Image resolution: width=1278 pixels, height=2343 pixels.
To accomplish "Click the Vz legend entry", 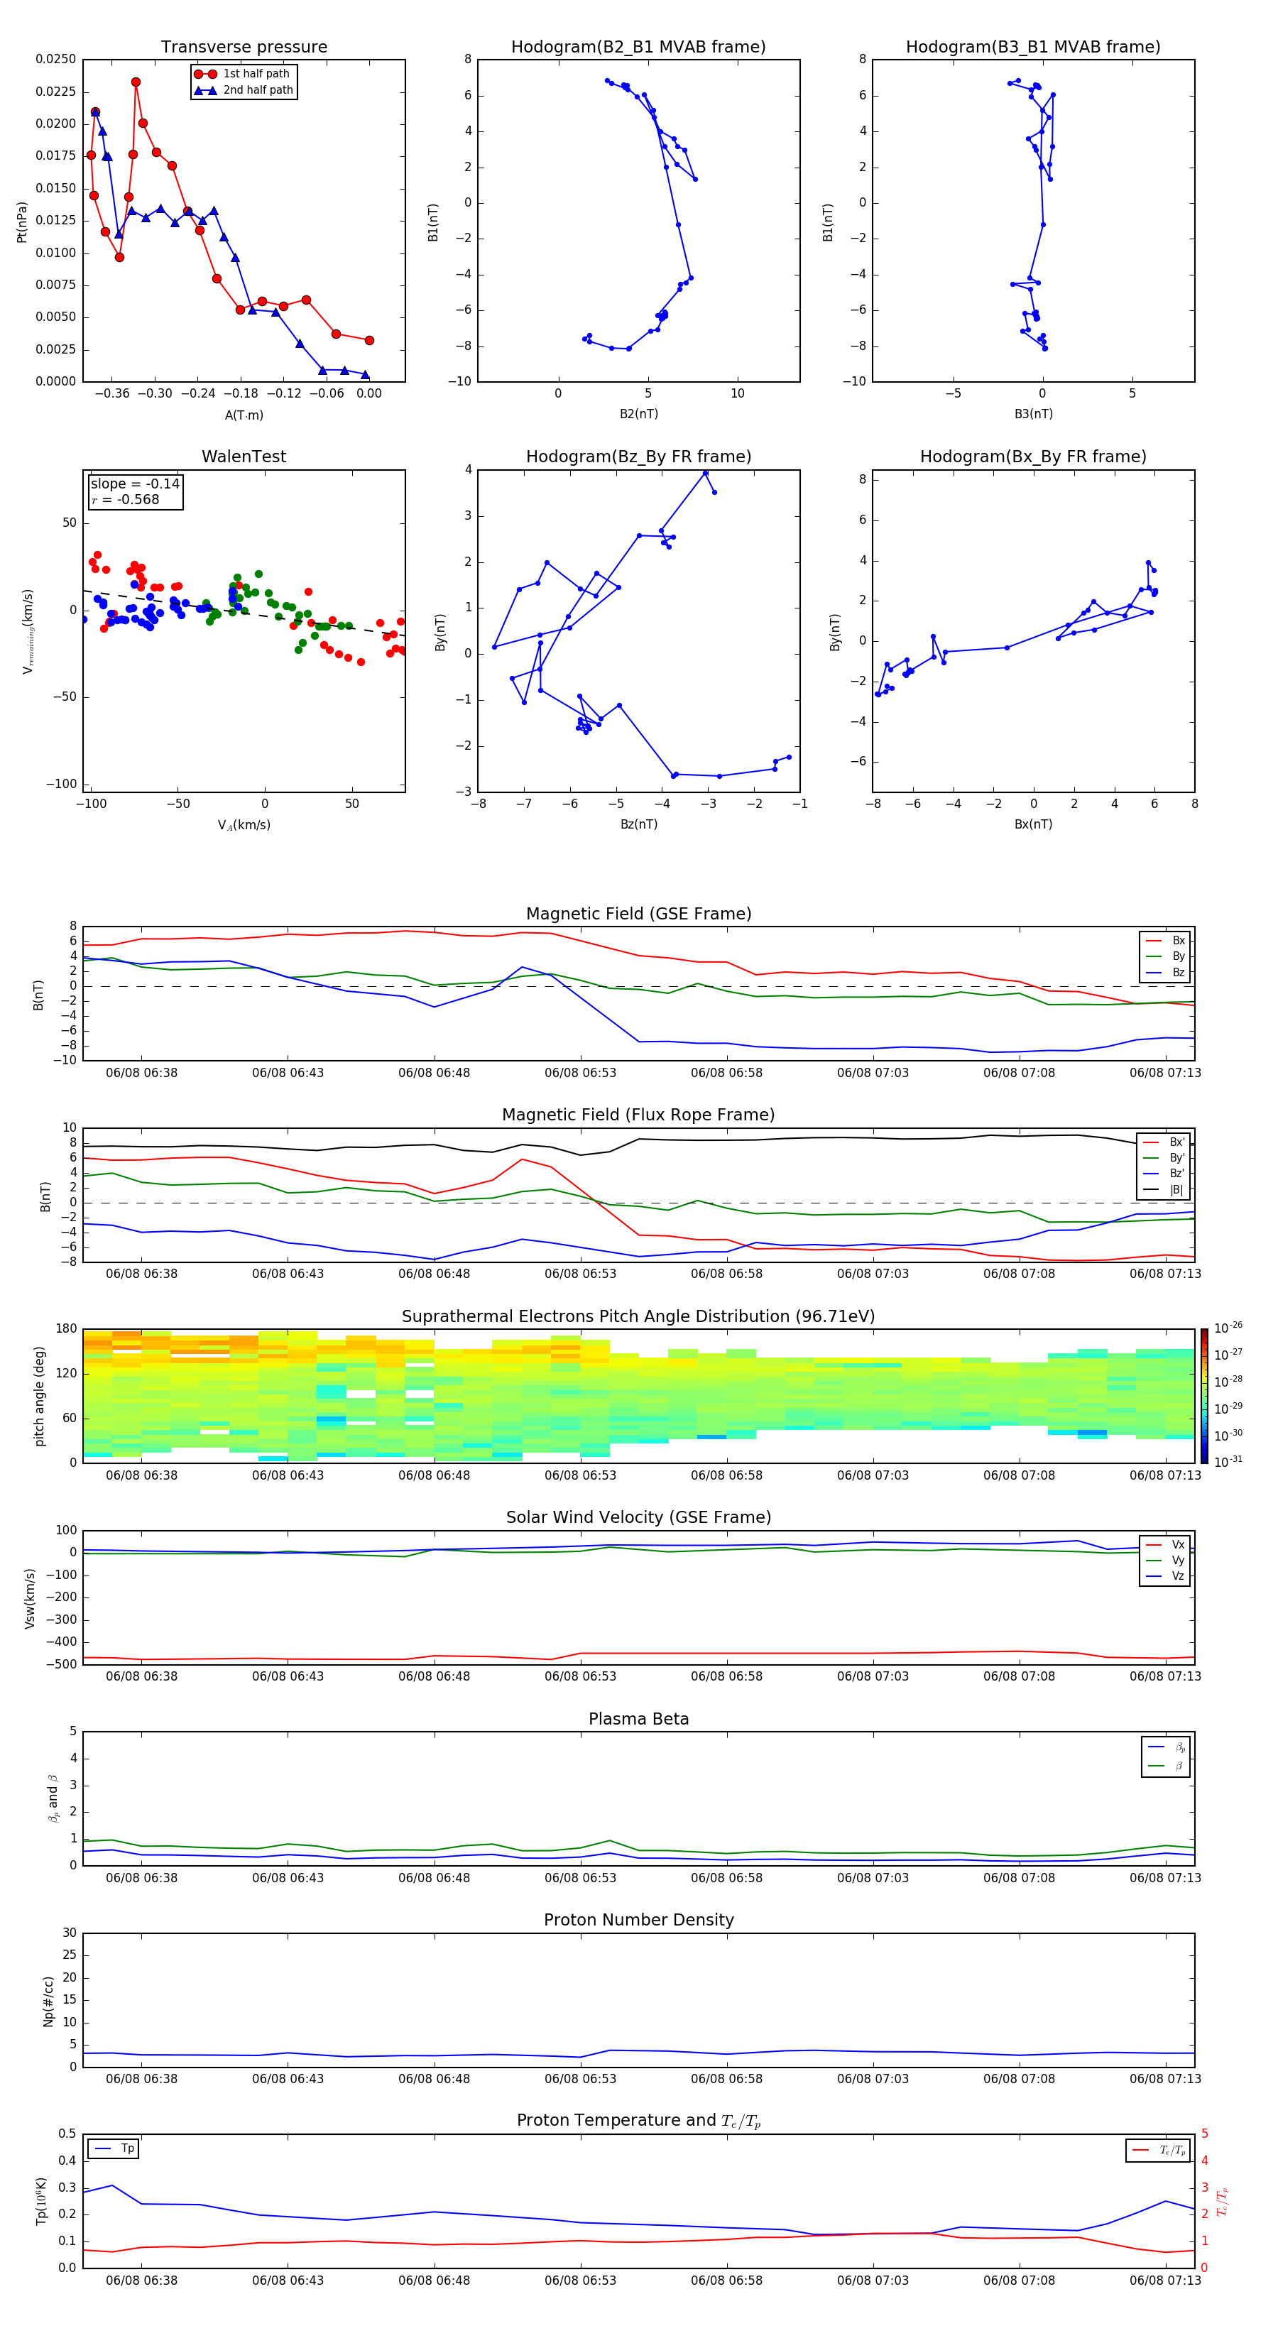I will pos(1166,1576).
